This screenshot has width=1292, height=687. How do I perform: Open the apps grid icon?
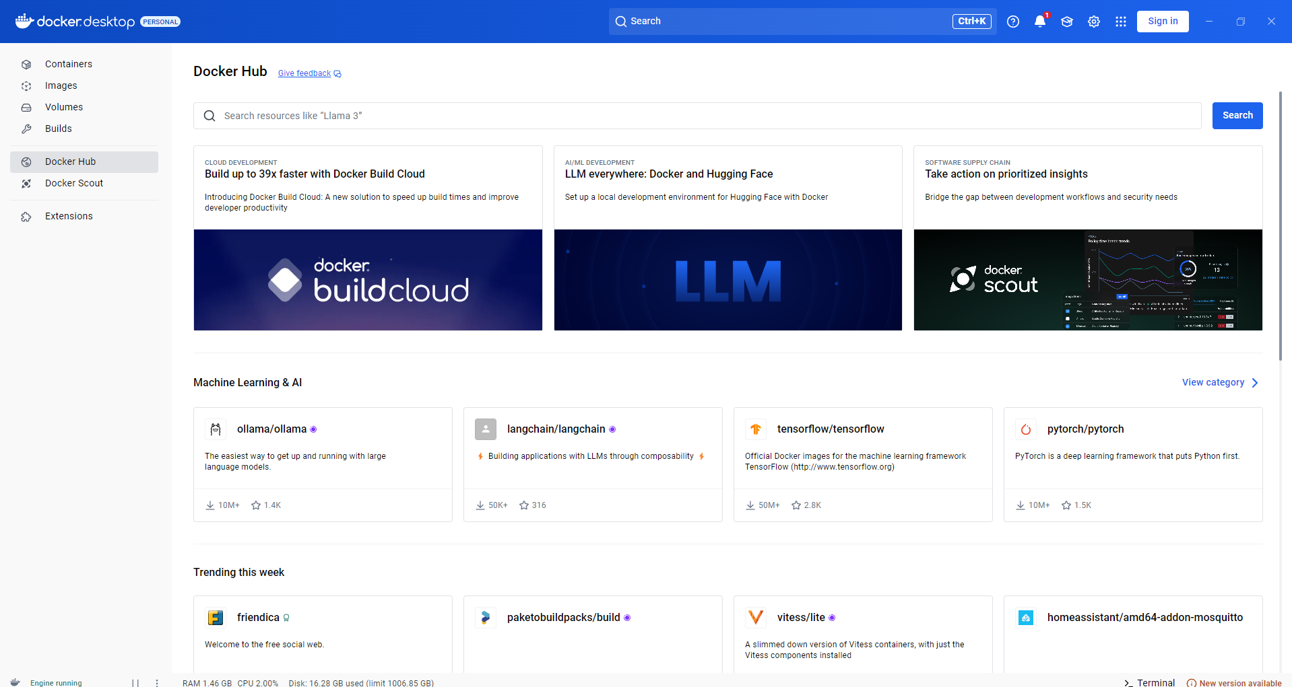1120,22
